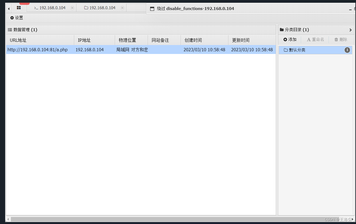Click the 更新时间 cell 2023/03/10 10:58:48
Image resolution: width=356 pixels, height=224 pixels.
[x=252, y=50]
